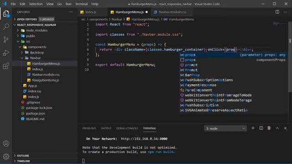Open index.js inside the Navbar folder
The width and height of the screenshot is (292, 164).
(x=45, y=69)
